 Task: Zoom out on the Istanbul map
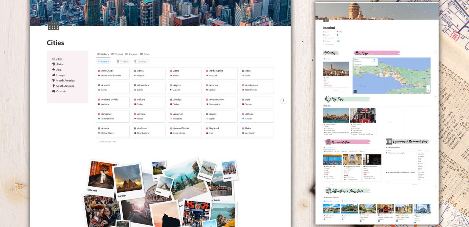pyautogui.click(x=428, y=90)
